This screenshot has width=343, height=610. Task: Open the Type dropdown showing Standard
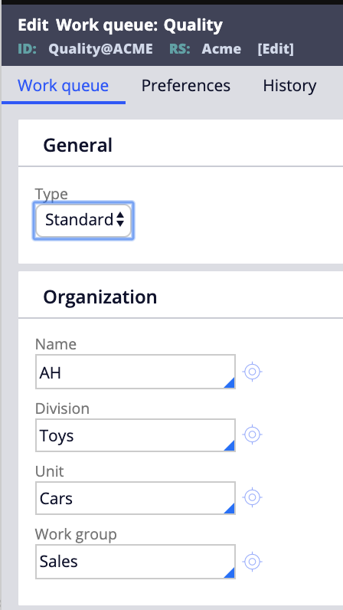pos(83,220)
